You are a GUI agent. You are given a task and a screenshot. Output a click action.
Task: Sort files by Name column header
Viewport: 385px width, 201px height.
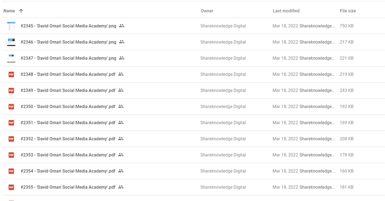[x=9, y=11]
